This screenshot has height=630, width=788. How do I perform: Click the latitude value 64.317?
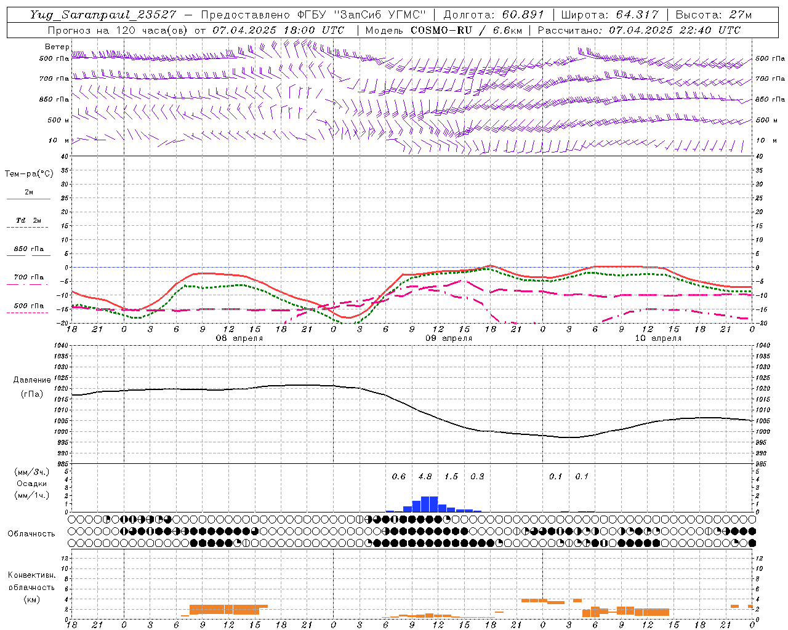(x=637, y=15)
